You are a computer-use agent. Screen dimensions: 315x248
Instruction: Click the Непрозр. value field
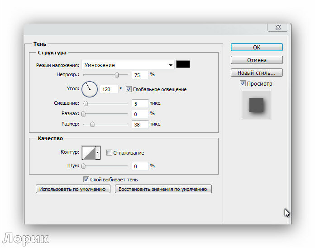click(x=140, y=75)
